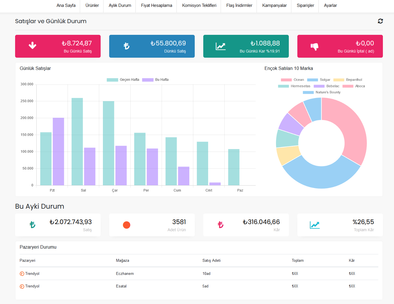
Task: Open the Ayarlar page
Action: tap(330, 5)
